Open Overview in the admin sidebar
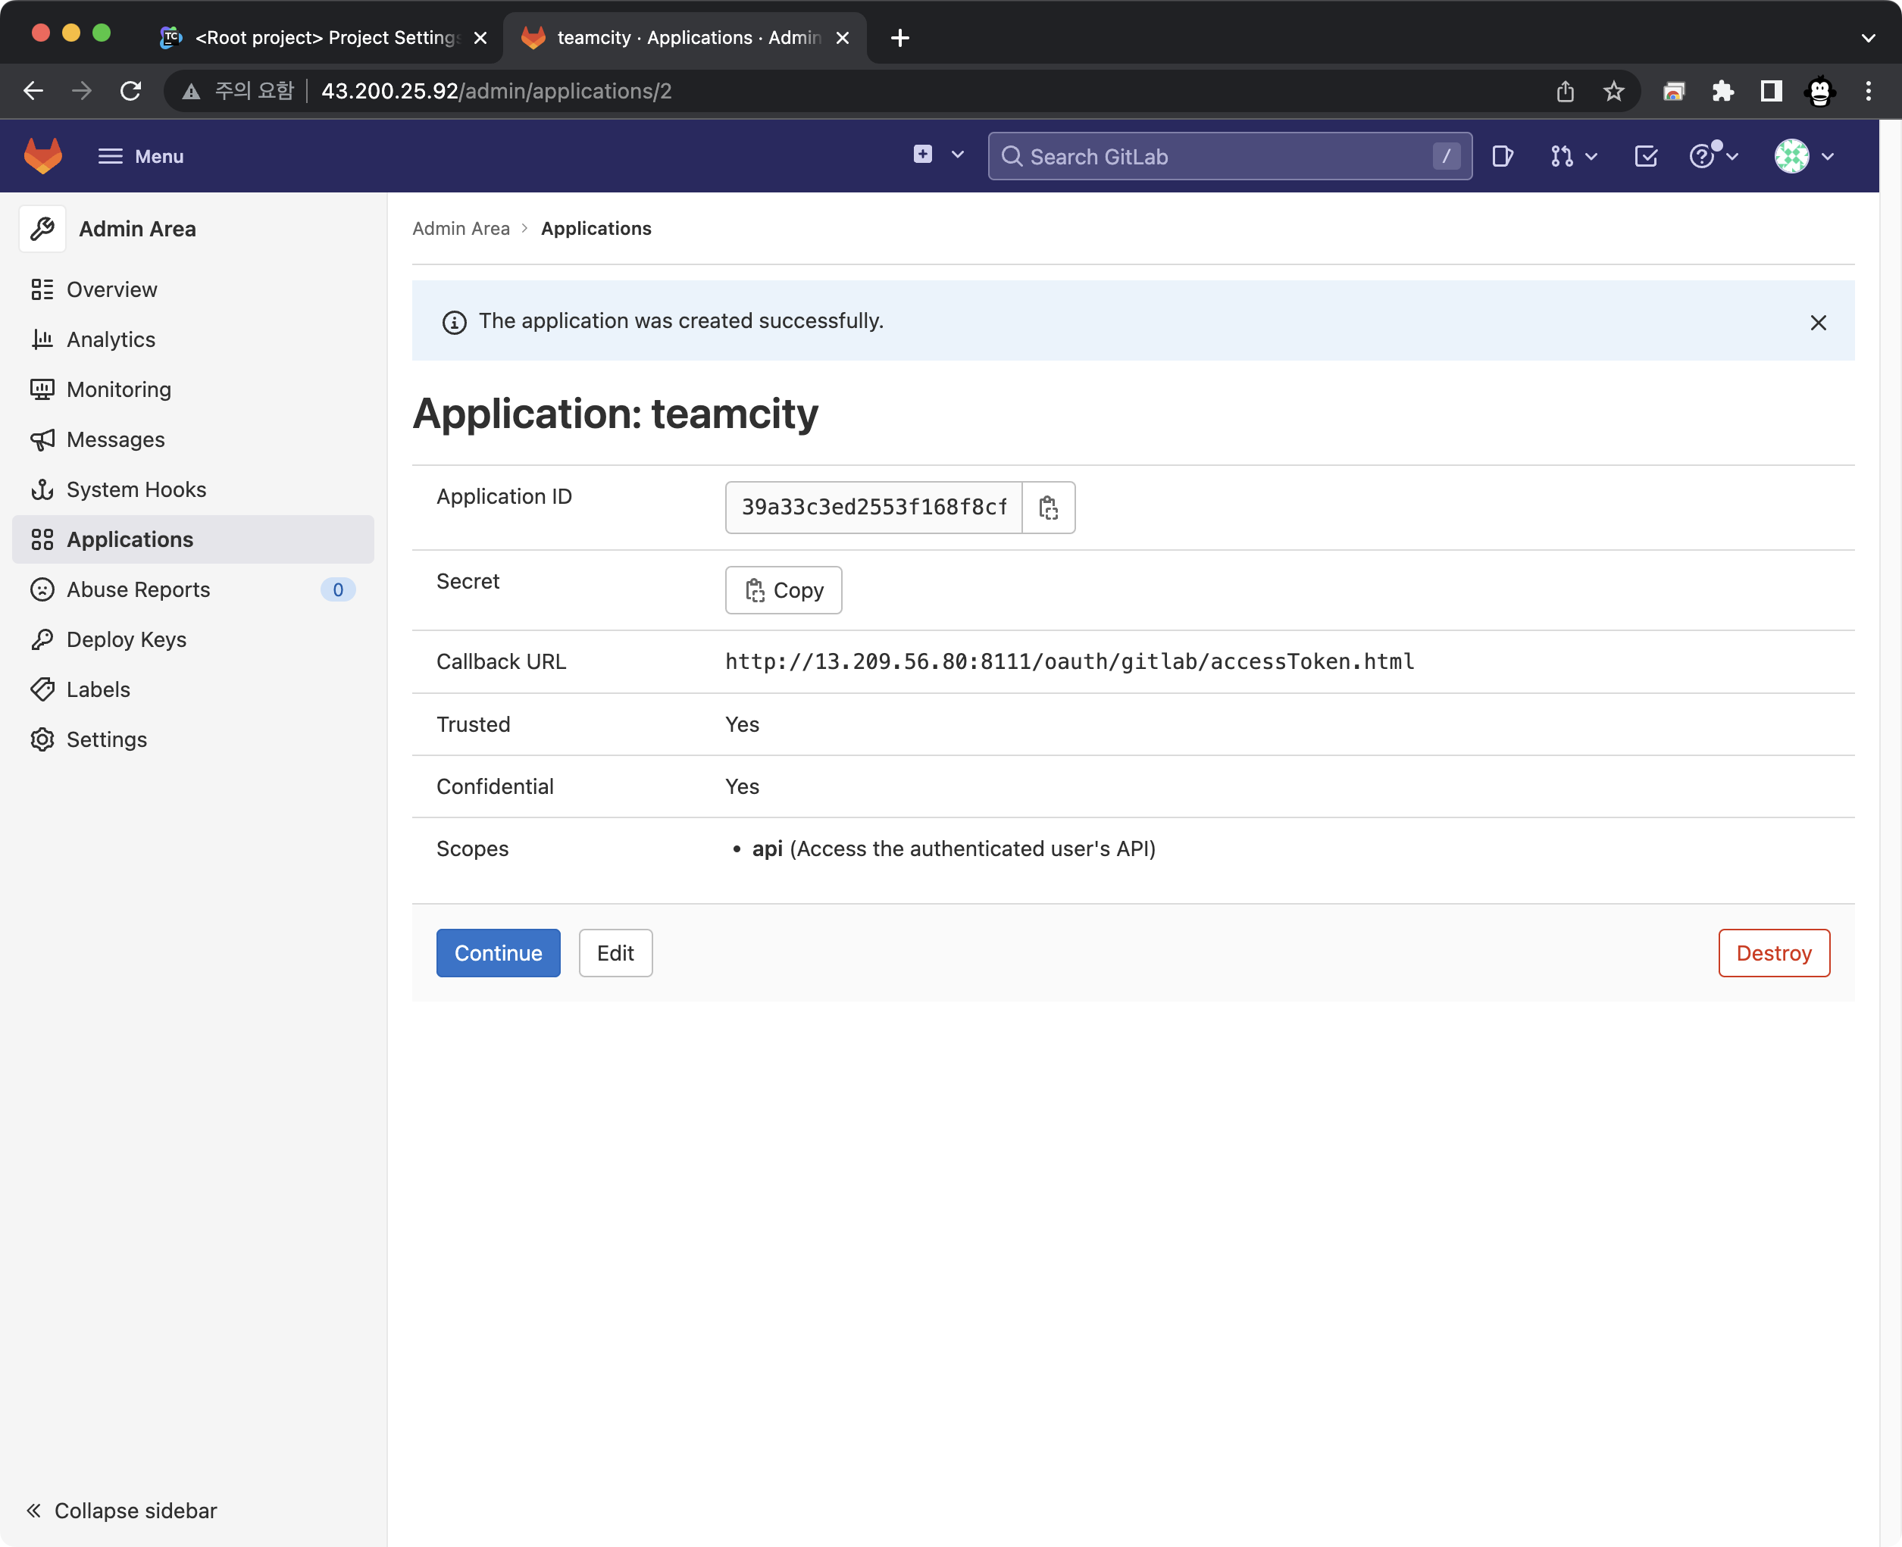Image resolution: width=1902 pixels, height=1547 pixels. pos(193,289)
